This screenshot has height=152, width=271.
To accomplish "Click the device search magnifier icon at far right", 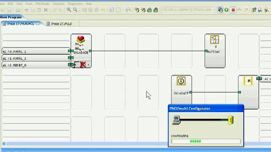I will pyautogui.click(x=266, y=10).
